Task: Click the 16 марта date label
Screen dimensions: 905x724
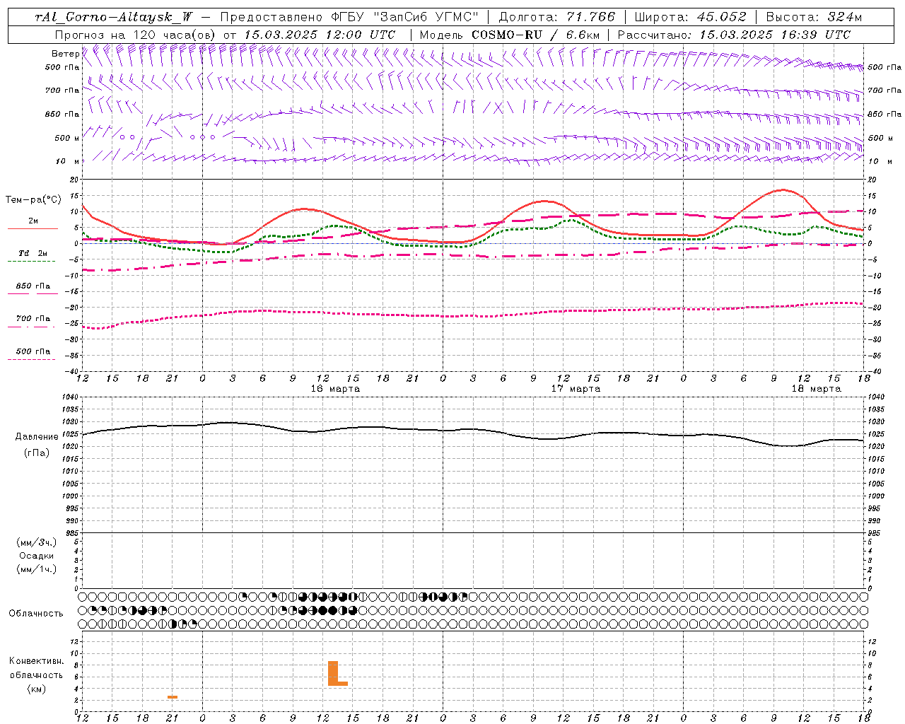Action: [x=335, y=389]
